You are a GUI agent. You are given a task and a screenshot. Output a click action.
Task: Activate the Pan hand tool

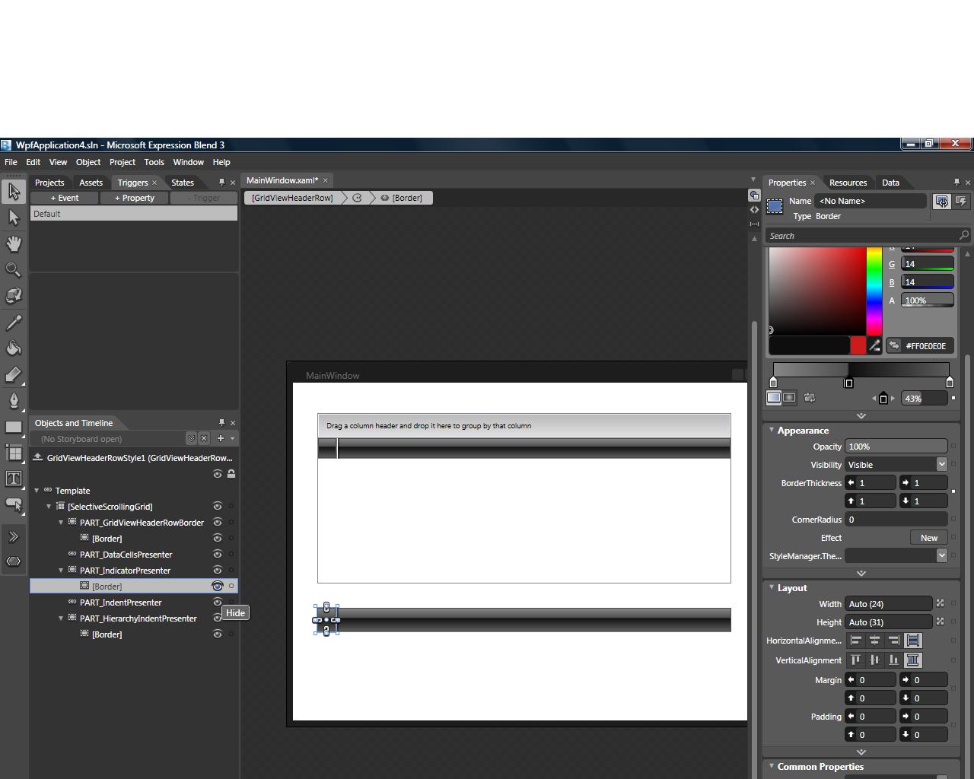click(14, 243)
